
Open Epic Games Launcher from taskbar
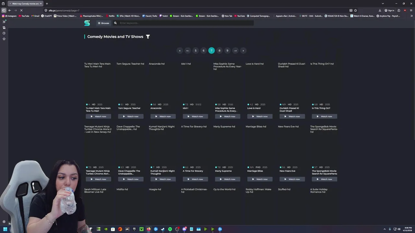click(134, 229)
